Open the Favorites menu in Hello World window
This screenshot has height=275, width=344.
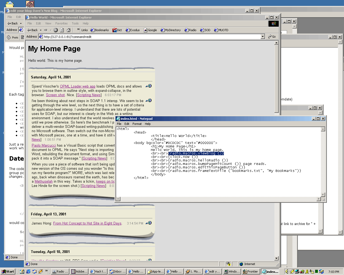click(61, 23)
